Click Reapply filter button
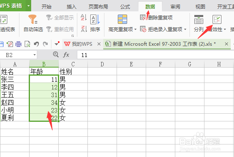234x157 pixels. (x=60, y=29)
